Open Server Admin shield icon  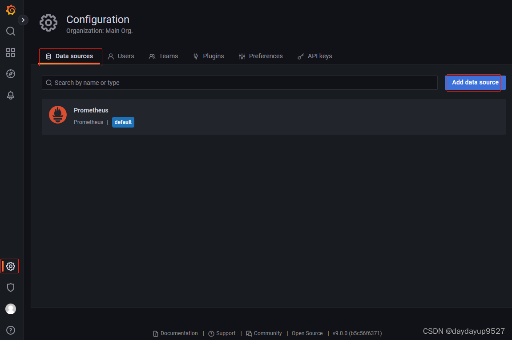click(x=11, y=288)
